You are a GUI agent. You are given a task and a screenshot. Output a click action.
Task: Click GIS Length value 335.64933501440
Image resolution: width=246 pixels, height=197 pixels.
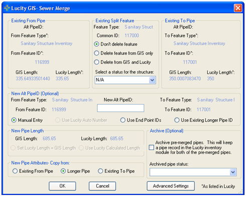click(x=33, y=78)
